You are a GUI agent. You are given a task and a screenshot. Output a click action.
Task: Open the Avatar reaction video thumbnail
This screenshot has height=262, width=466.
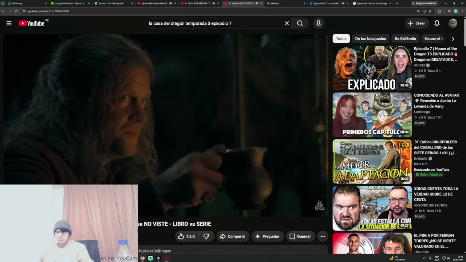[372, 115]
